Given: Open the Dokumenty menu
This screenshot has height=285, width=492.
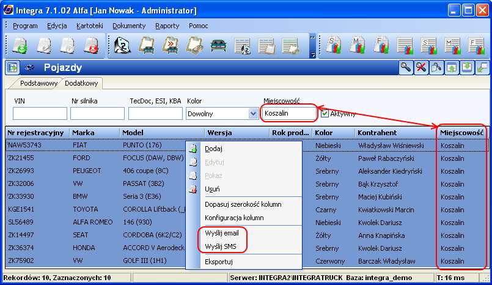Looking at the screenshot, I should (x=129, y=26).
